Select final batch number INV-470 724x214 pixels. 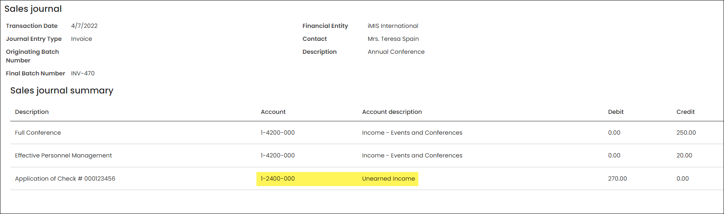pyautogui.click(x=83, y=73)
